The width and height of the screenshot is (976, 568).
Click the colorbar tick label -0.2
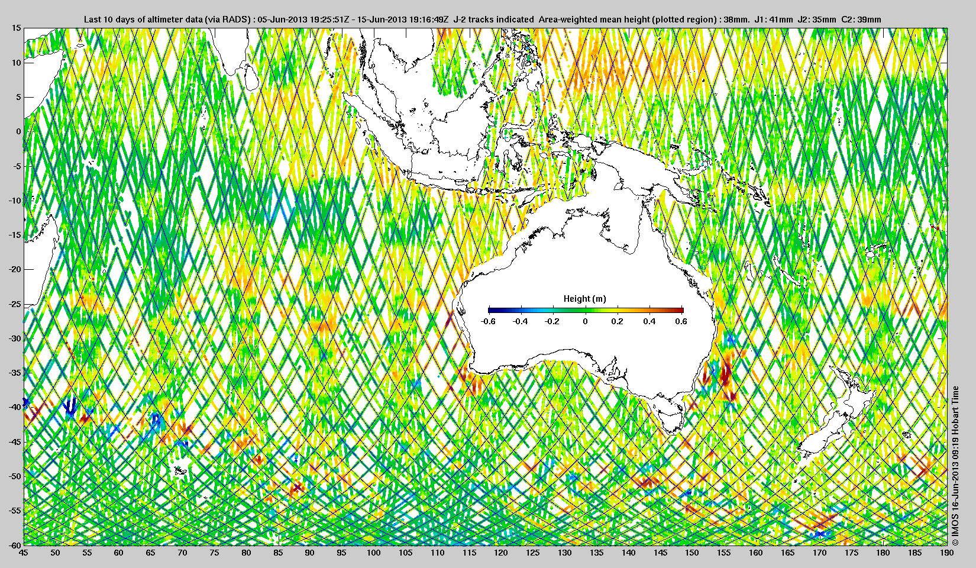tap(552, 321)
